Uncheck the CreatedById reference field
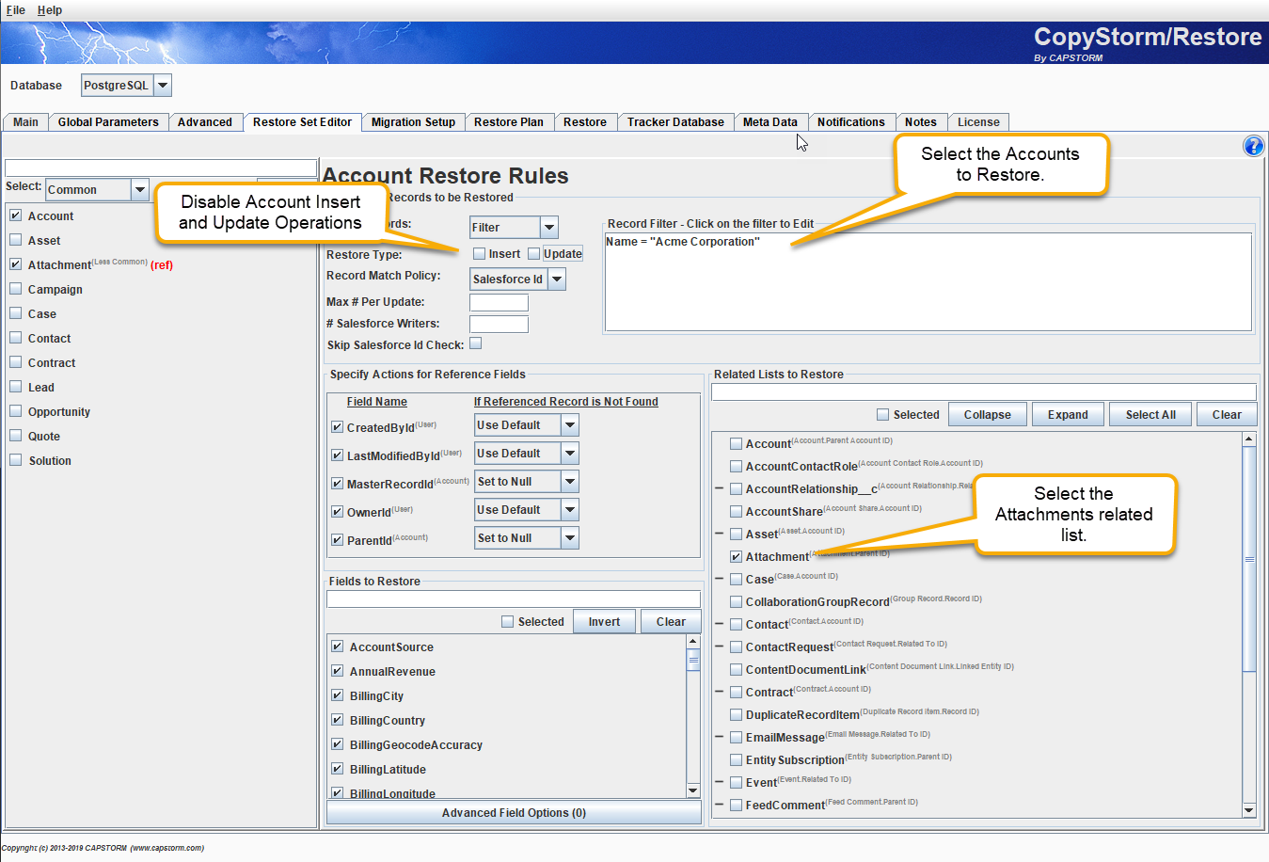Image resolution: width=1269 pixels, height=862 pixels. coord(337,427)
